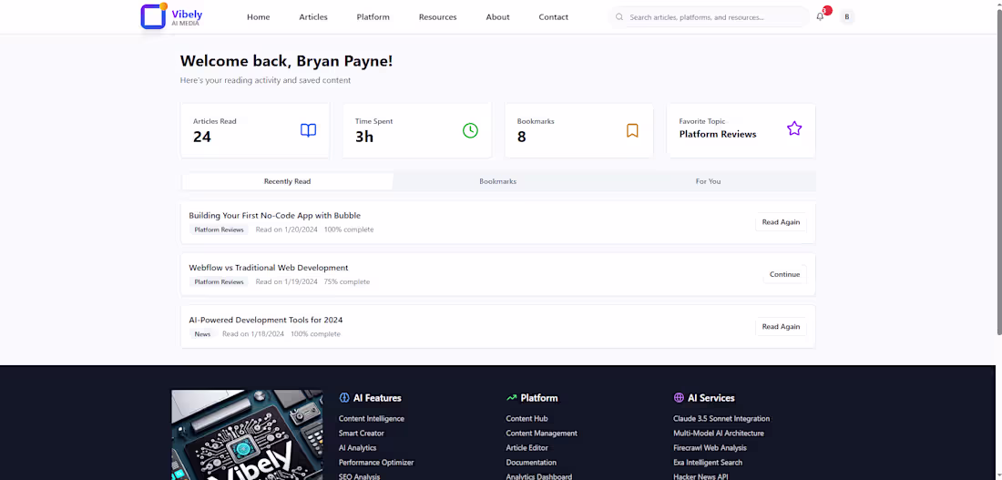Image resolution: width=1002 pixels, height=480 pixels.
Task: Select the Recently Read tab
Action: [x=288, y=181]
